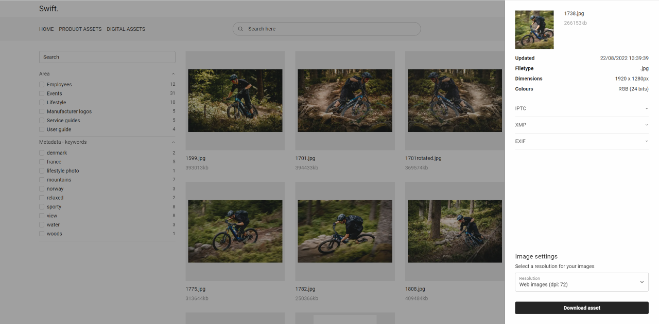Navigate to HOME
Viewport: 659px width, 324px height.
[46, 29]
